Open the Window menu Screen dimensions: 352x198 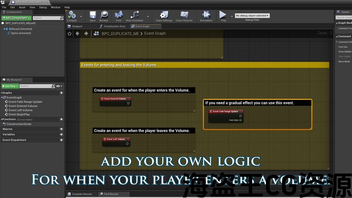point(56,7)
